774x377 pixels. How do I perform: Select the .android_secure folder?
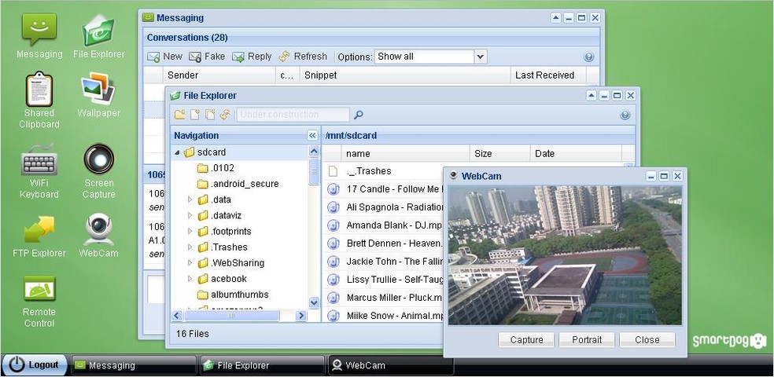[238, 184]
